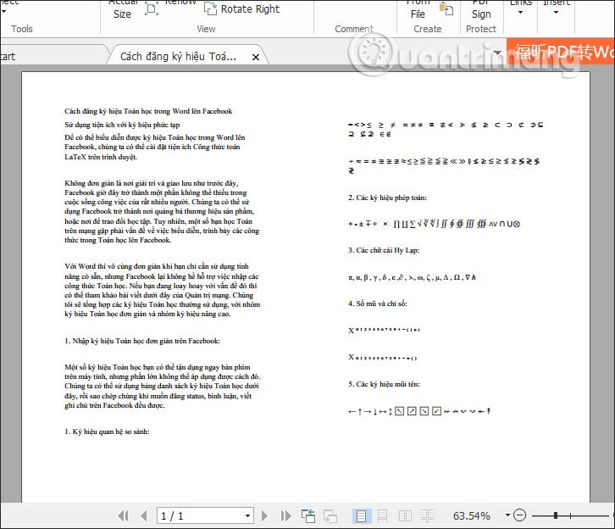Open the page number dropdown
615x529 pixels.
click(246, 515)
